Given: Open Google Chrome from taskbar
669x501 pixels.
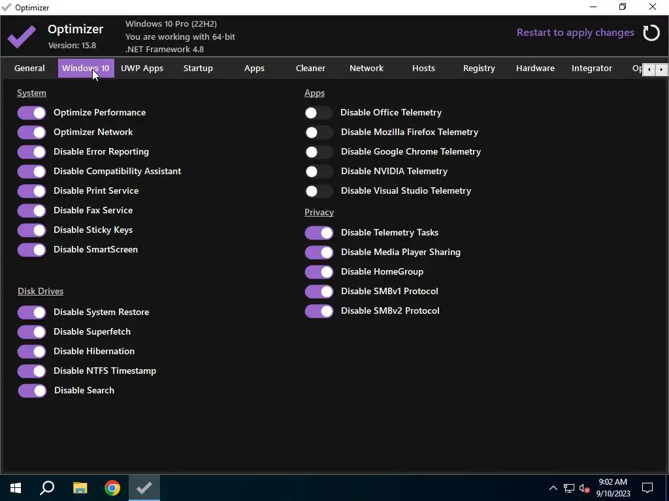Looking at the screenshot, I should tap(112, 488).
